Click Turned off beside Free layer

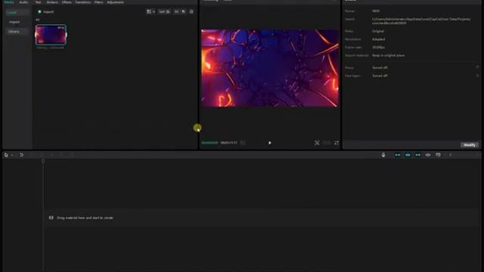380,76
